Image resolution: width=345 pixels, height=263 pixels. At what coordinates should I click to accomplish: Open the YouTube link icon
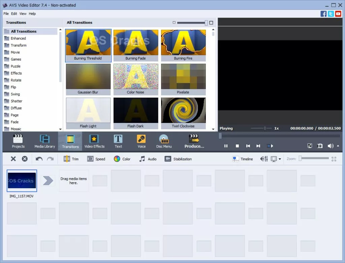[x=338, y=14]
